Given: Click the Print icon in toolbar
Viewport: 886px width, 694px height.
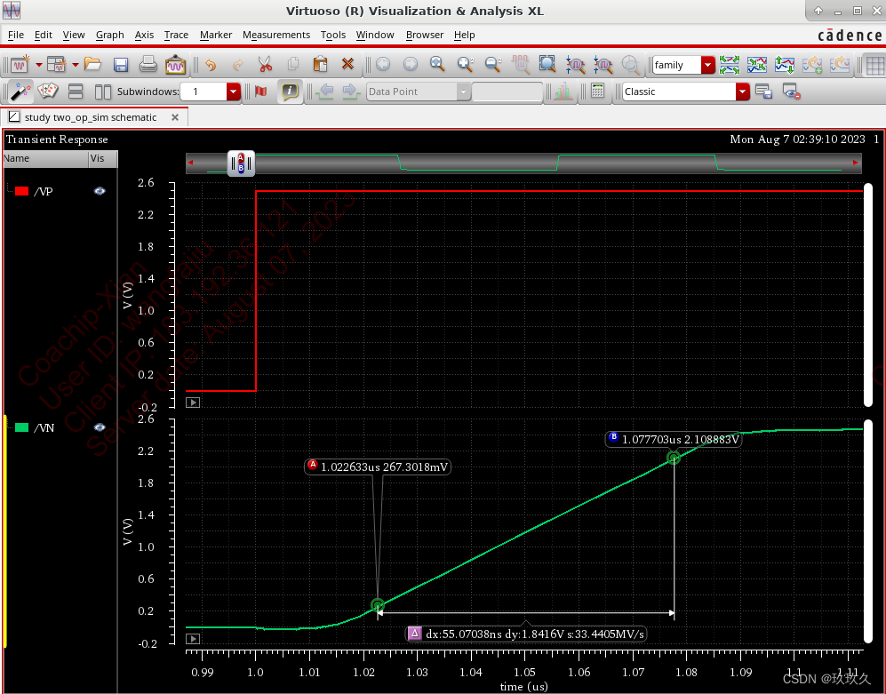Looking at the screenshot, I should [x=148, y=65].
